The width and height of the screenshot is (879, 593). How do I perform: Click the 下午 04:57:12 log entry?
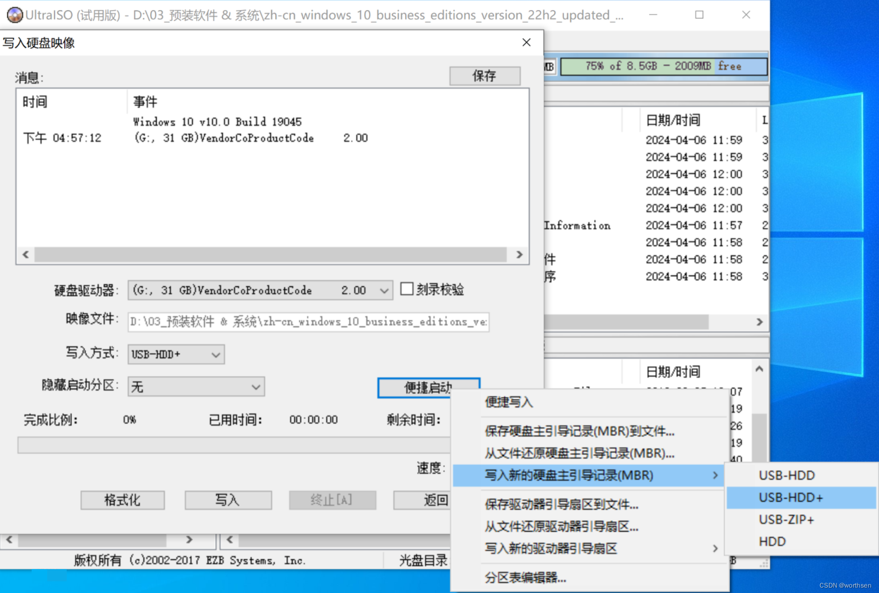tap(62, 138)
